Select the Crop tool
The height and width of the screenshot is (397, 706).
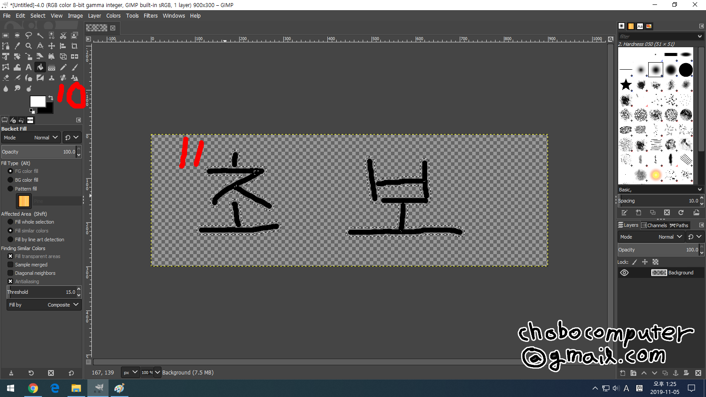75,46
